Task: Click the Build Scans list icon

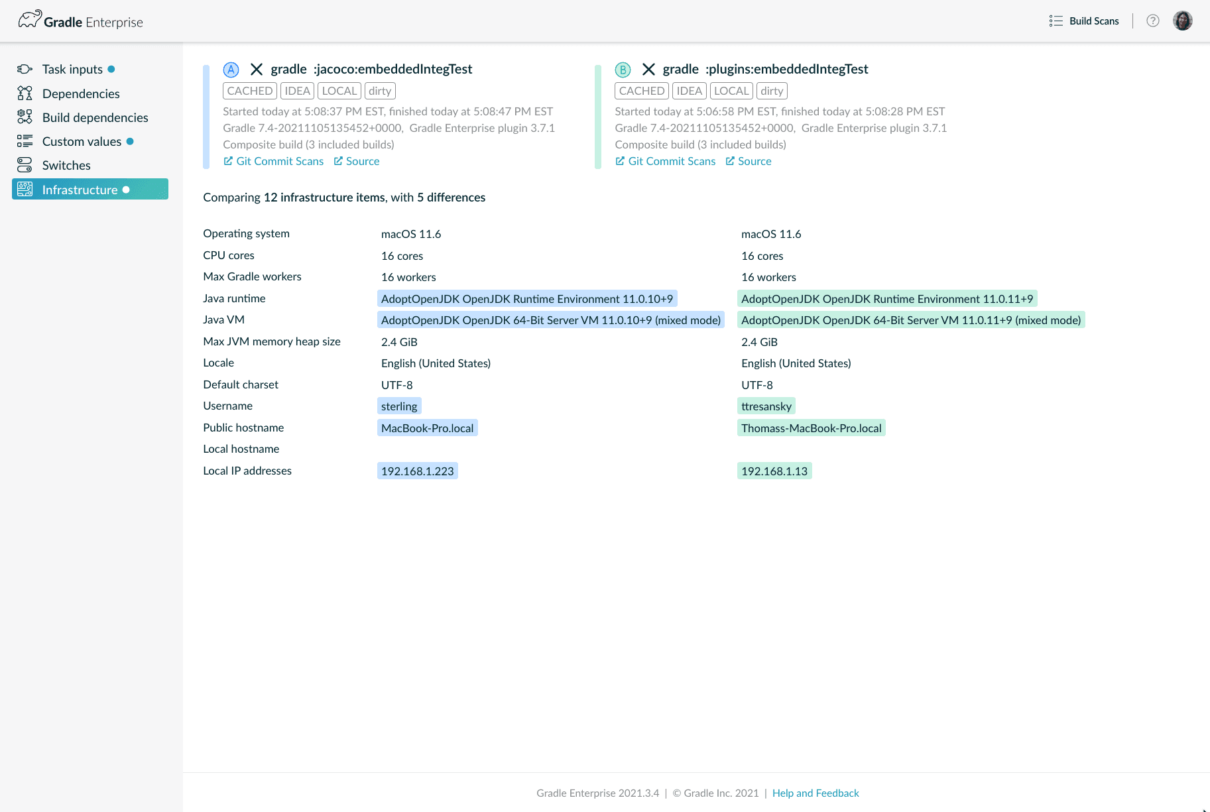Action: (1056, 21)
